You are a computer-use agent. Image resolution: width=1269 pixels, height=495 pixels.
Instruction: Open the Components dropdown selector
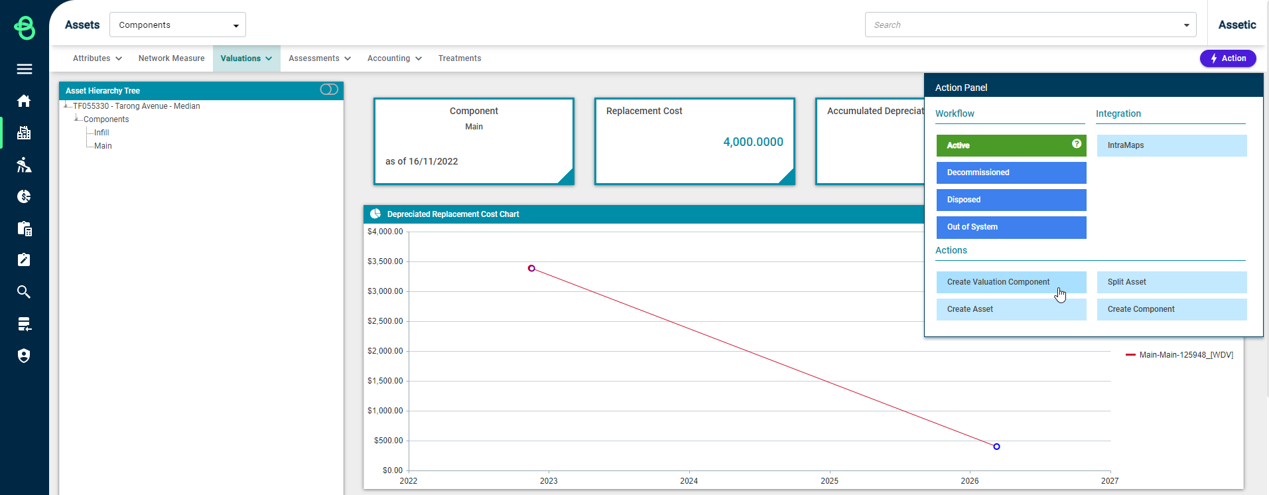(x=177, y=25)
